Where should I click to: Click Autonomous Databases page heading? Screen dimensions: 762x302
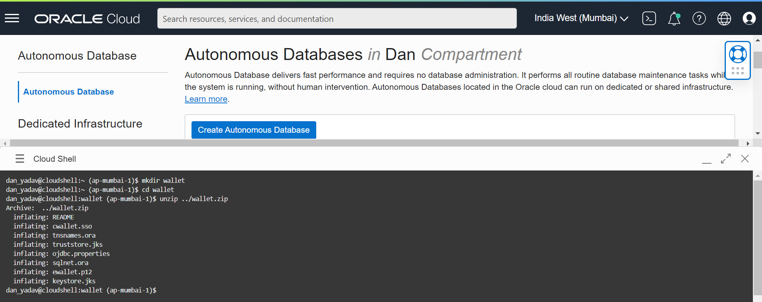[353, 54]
